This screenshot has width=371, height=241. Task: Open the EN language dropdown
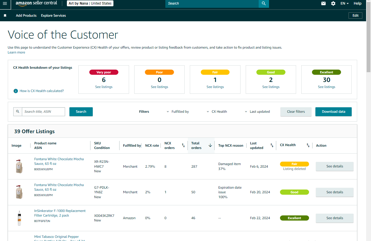point(344,3)
